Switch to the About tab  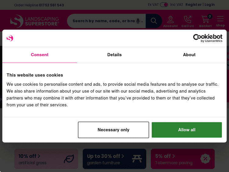pos(189,55)
